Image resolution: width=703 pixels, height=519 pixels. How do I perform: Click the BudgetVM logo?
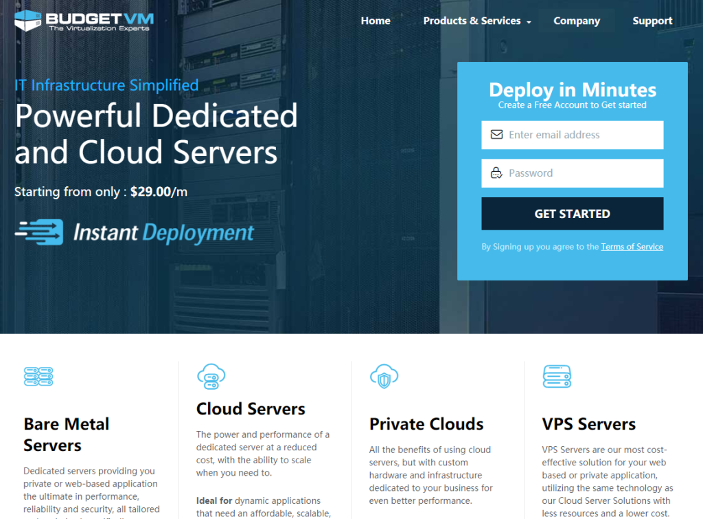[x=84, y=21]
